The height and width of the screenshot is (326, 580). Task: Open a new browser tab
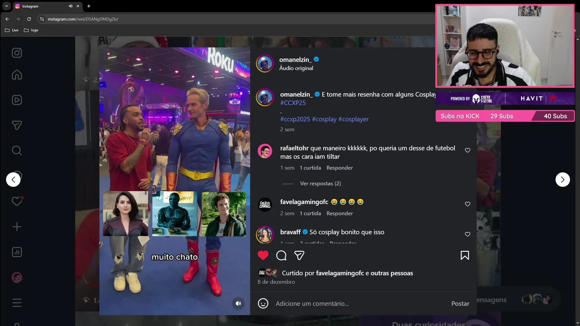(89, 6)
